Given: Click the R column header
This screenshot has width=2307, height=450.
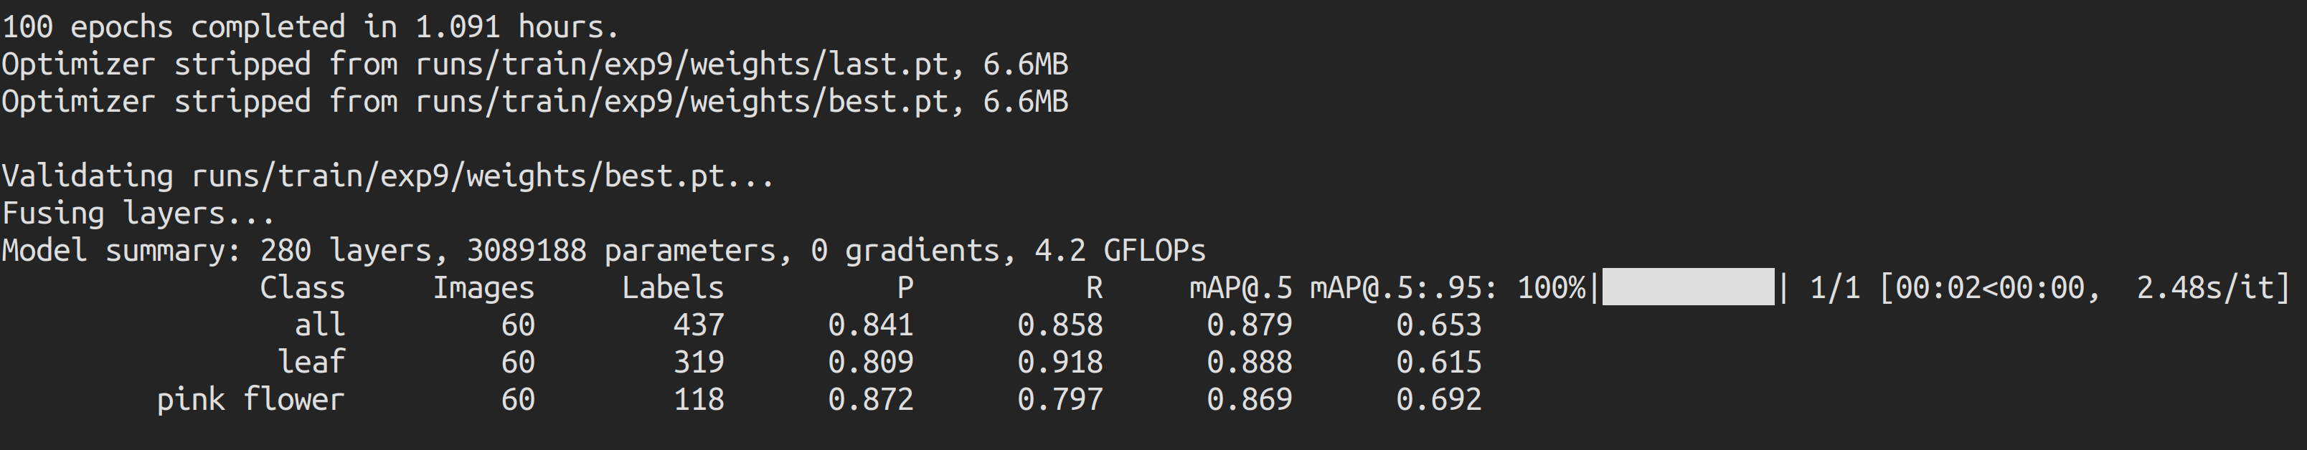Looking at the screenshot, I should 1093,288.
